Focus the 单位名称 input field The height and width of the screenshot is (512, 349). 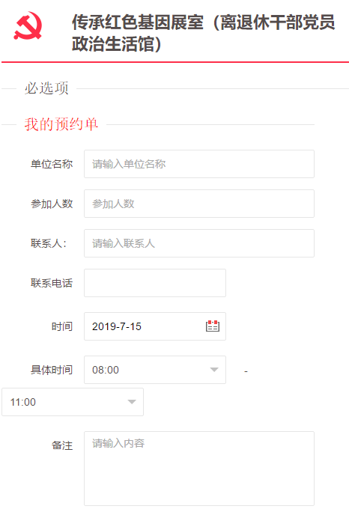[x=199, y=164]
